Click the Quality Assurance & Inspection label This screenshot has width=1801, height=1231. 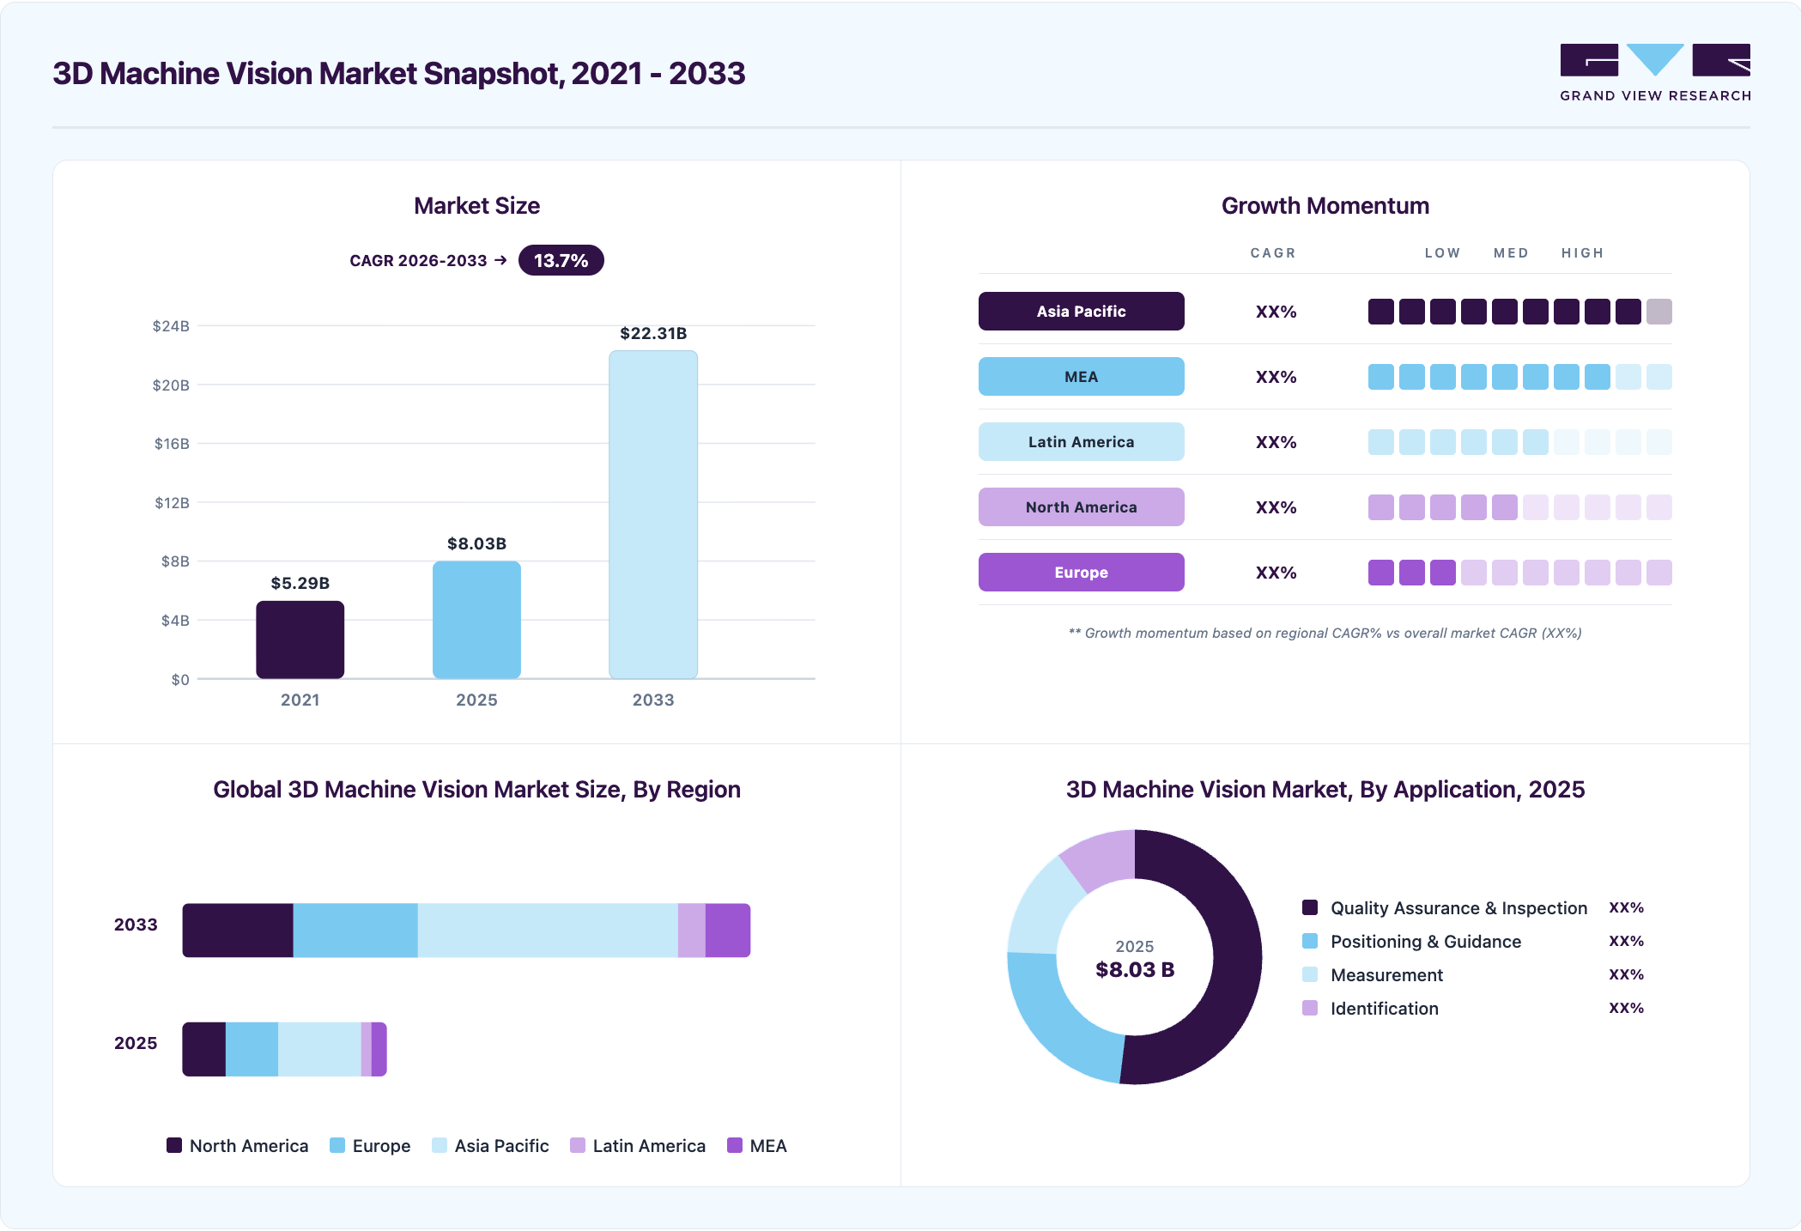coord(1458,907)
